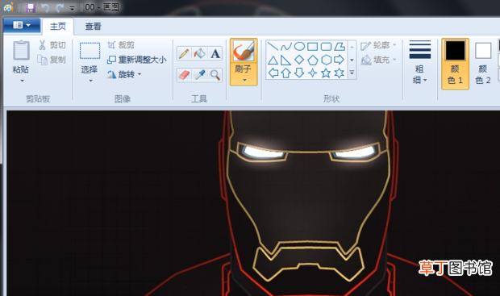This screenshot has width=500, height=296.
Task: Choose the Right triangle shape
Action: pos(286,60)
